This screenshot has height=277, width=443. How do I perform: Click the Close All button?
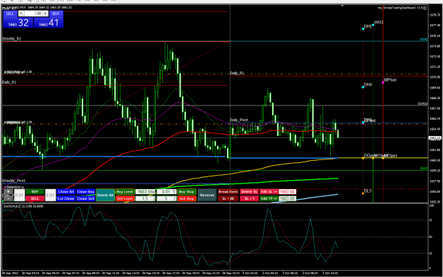66,192
